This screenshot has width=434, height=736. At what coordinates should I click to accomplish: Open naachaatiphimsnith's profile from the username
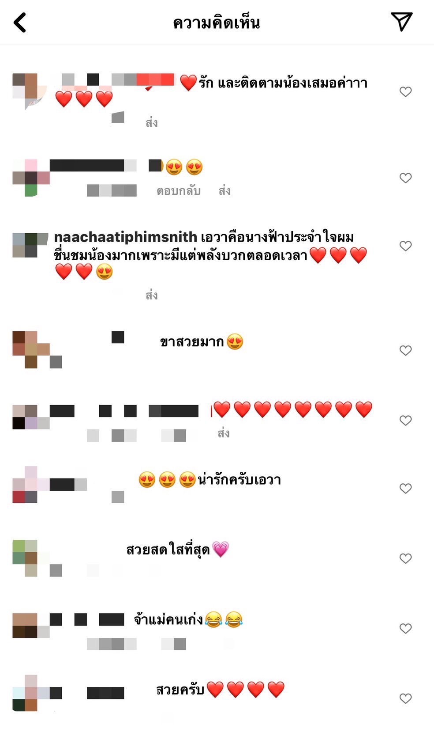(x=125, y=237)
